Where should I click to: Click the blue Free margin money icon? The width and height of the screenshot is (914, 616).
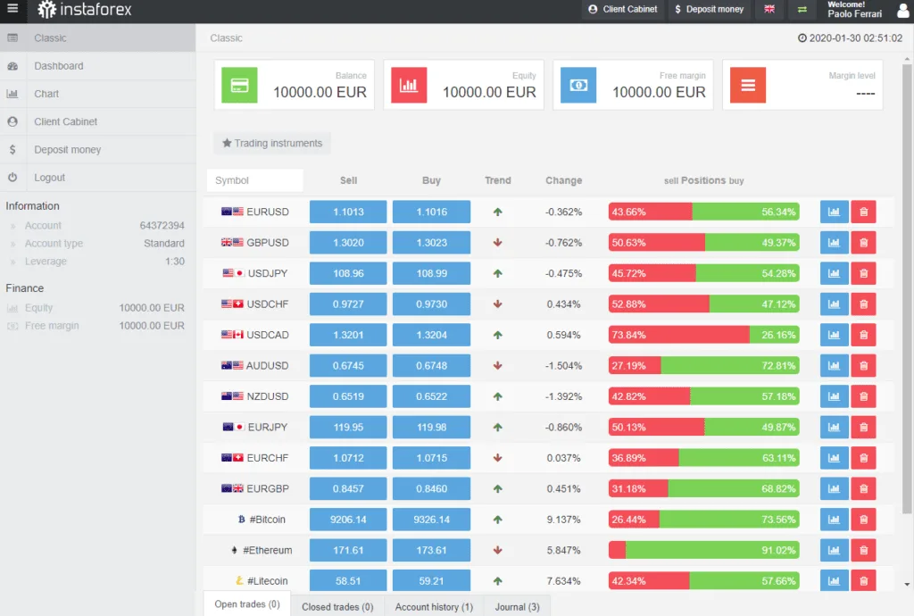point(578,85)
